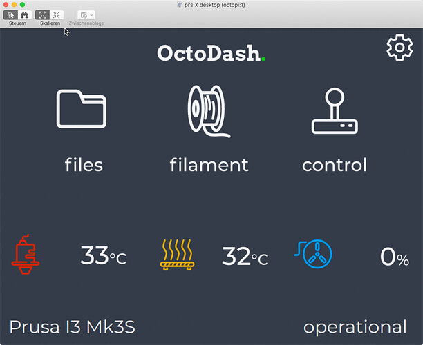Close the pi's X desktop window
423x345 pixels.
coord(6,5)
